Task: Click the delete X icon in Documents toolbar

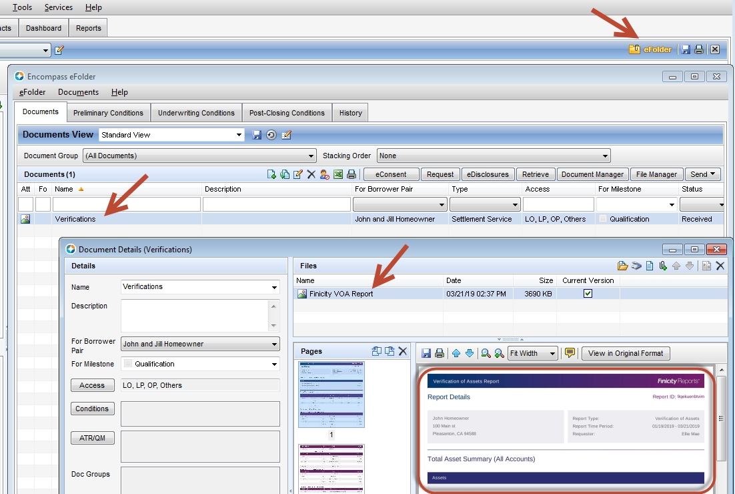Action: [311, 174]
